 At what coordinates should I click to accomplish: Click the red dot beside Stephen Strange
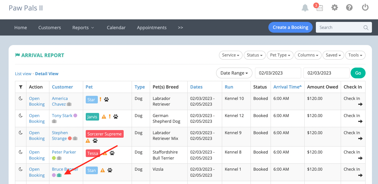tap(70, 138)
